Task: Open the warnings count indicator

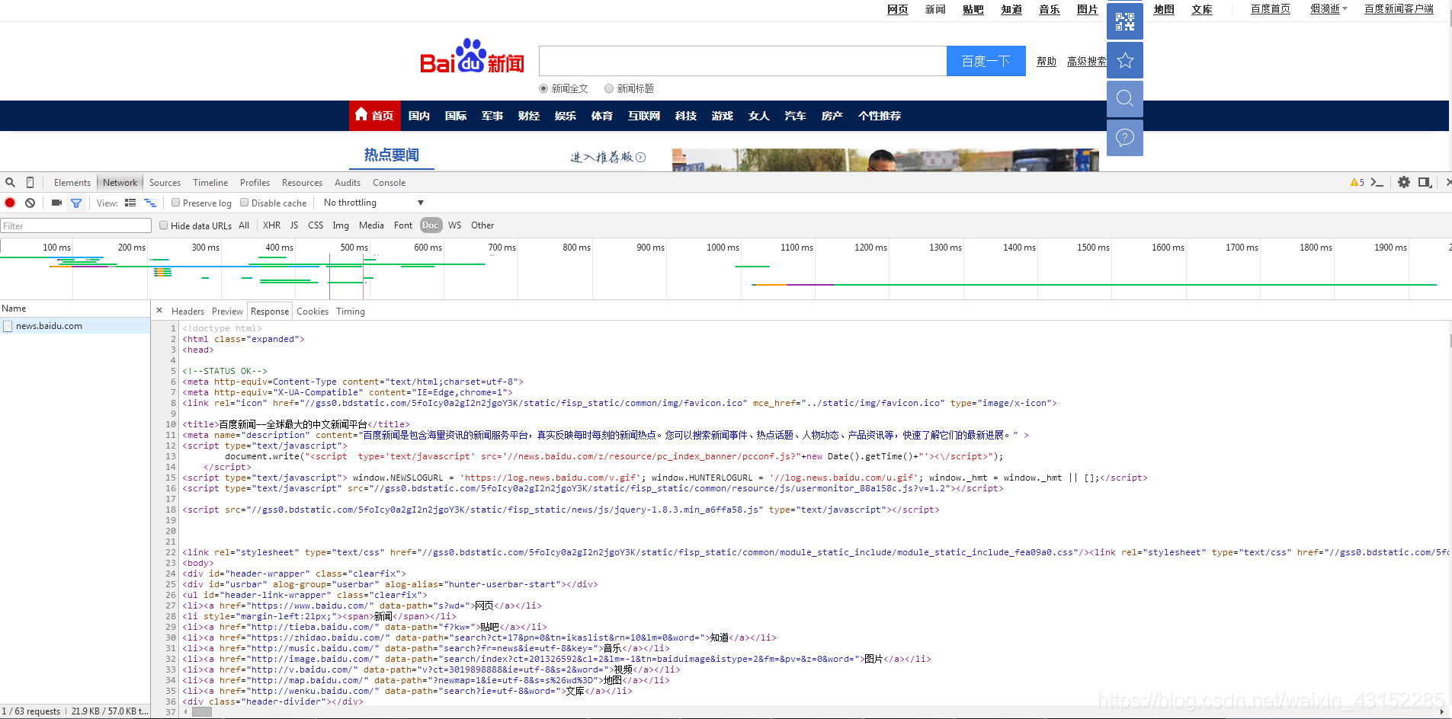Action: (1357, 183)
